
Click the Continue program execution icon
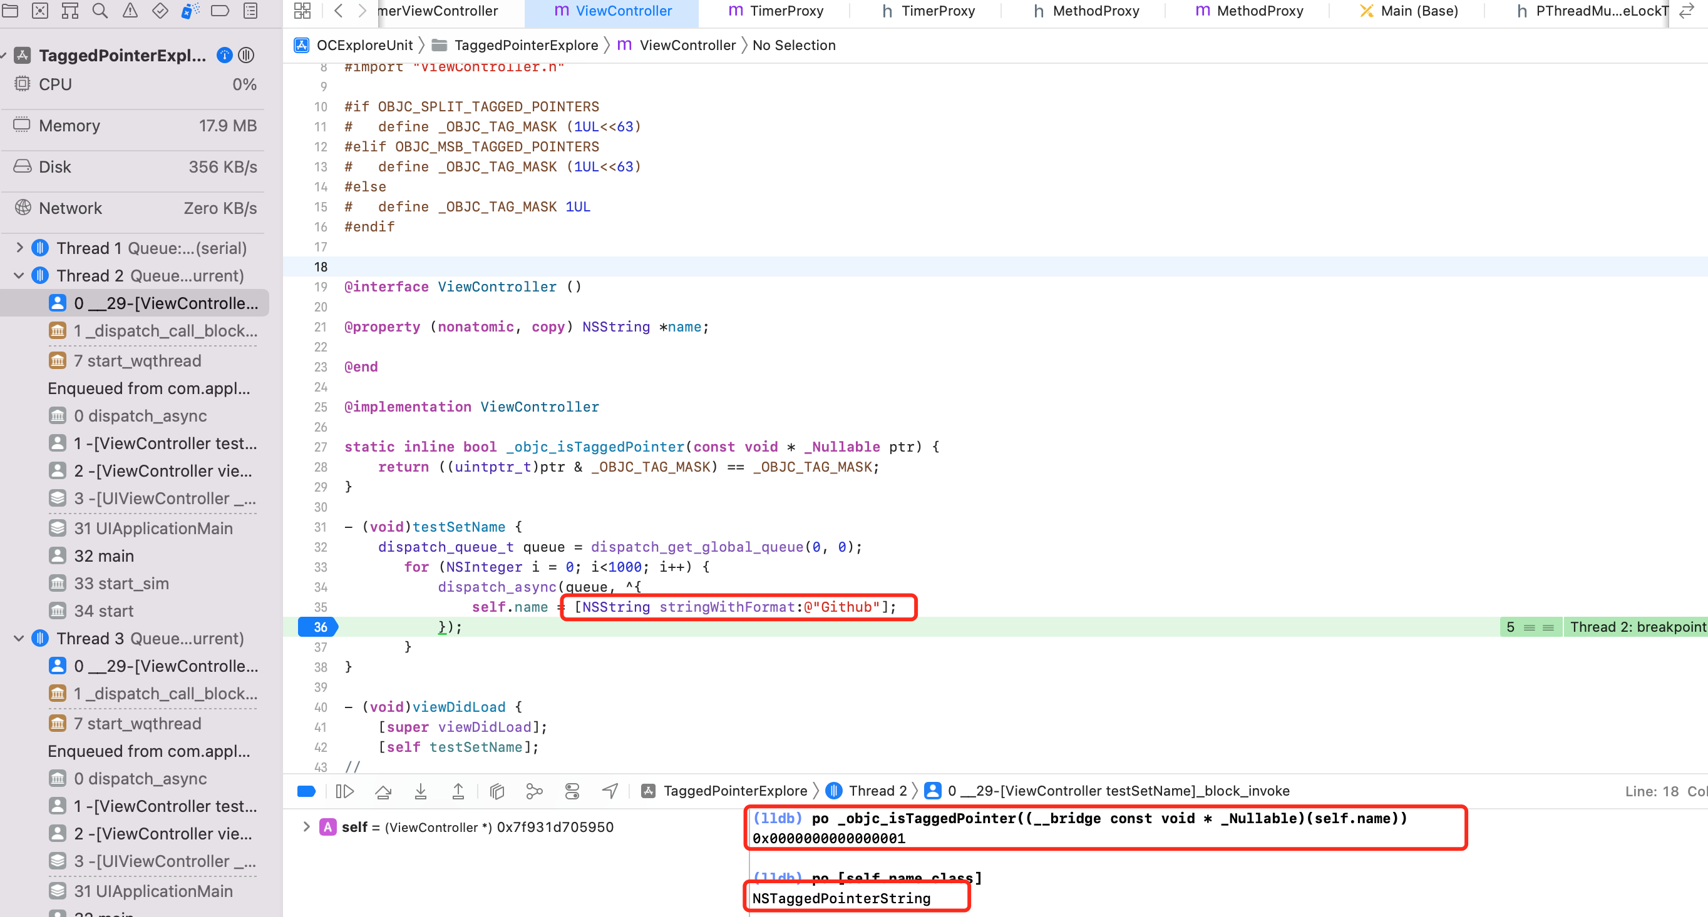[345, 791]
